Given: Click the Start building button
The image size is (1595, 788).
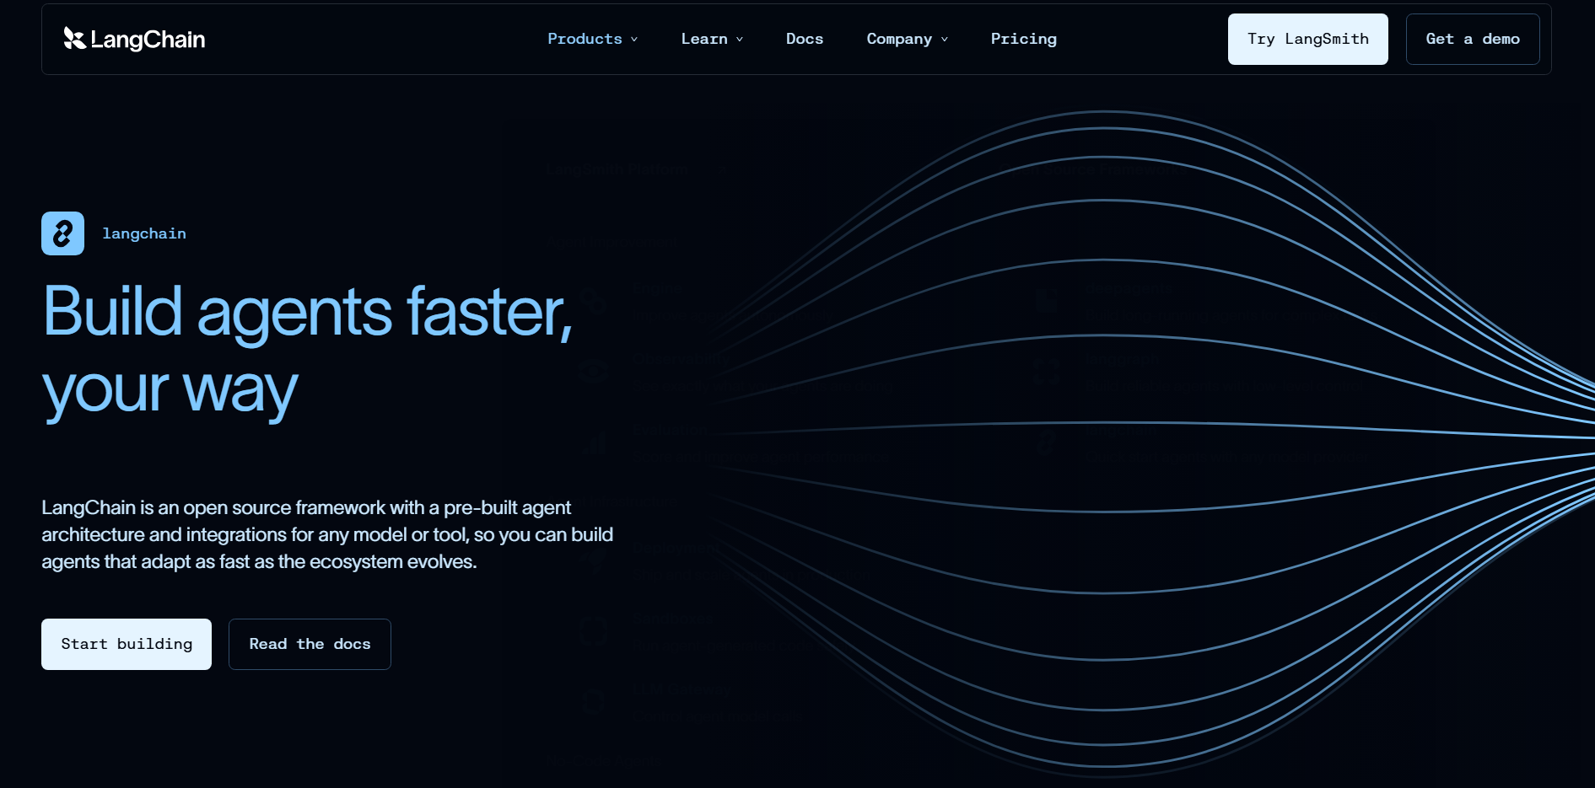Looking at the screenshot, I should pyautogui.click(x=127, y=644).
